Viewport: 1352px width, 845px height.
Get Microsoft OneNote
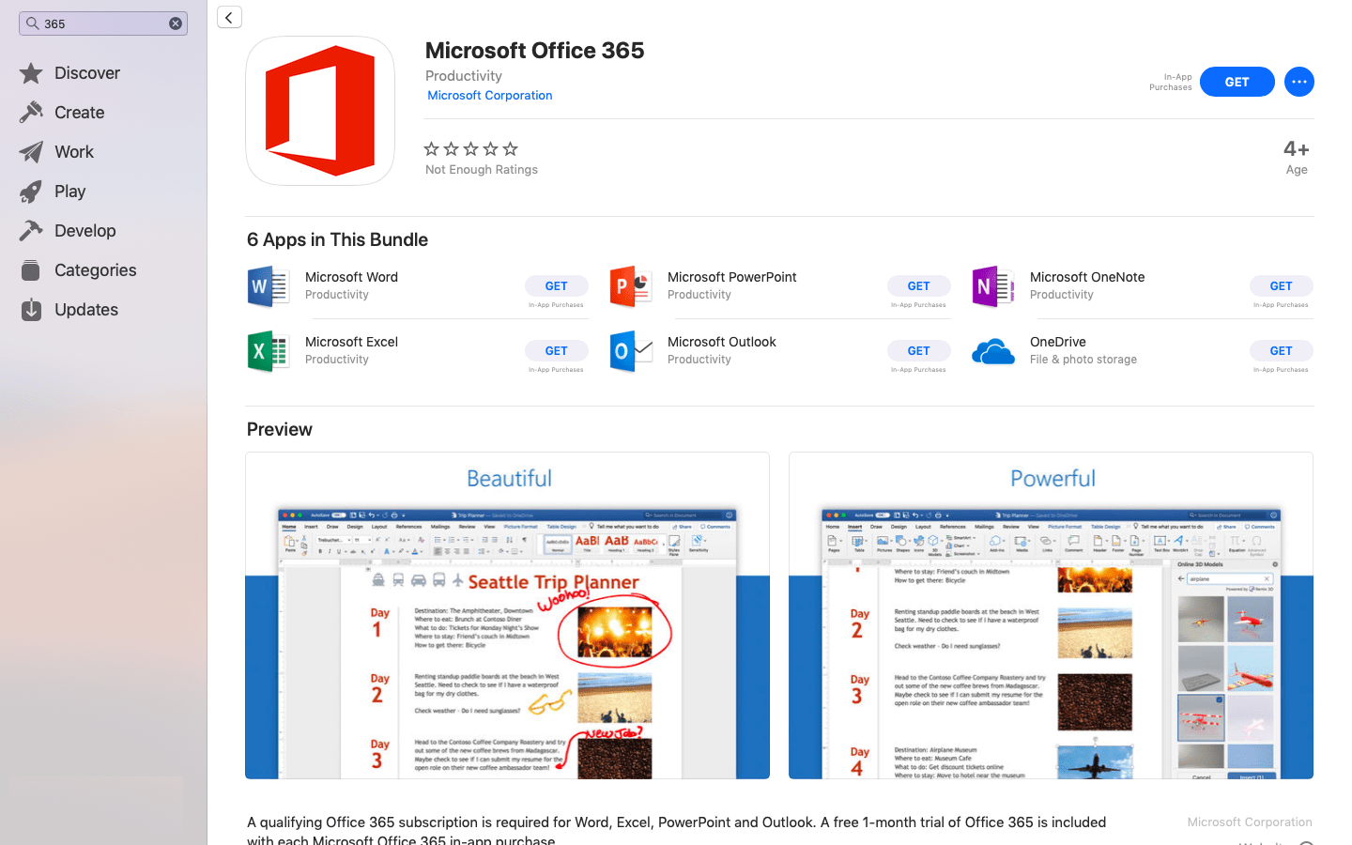pyautogui.click(x=1282, y=286)
